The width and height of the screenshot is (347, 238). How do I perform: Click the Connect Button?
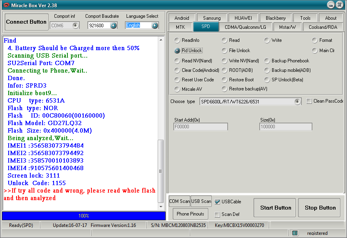(x=26, y=22)
